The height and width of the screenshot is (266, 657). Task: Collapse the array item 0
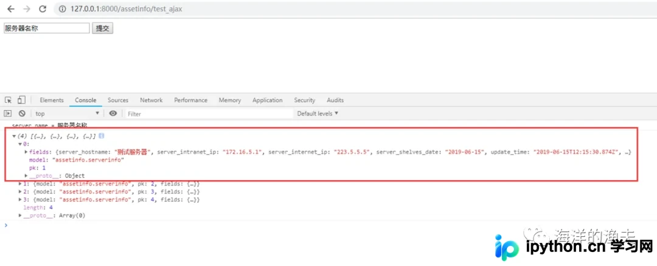[x=20, y=144]
